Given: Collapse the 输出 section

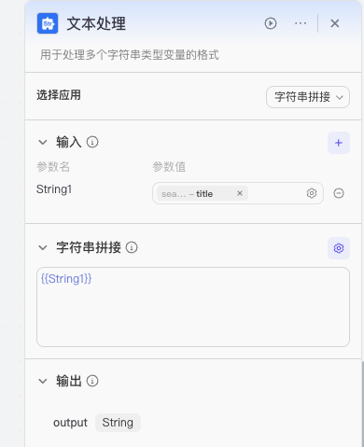Looking at the screenshot, I should pos(43,381).
